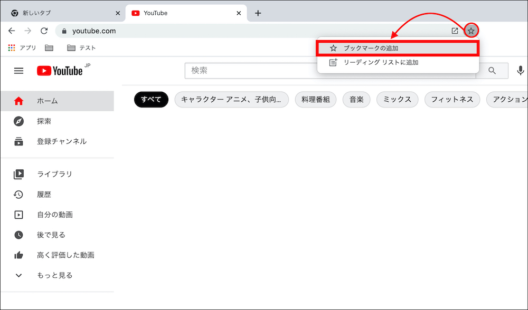Click the browser forward arrow
The width and height of the screenshot is (528, 310).
pyautogui.click(x=27, y=31)
